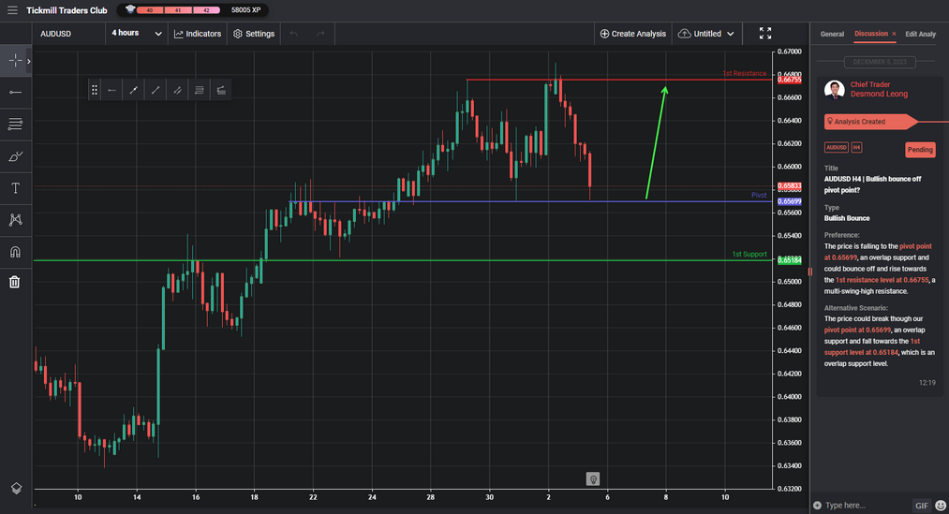The height and width of the screenshot is (514, 949).
Task: Open the 4 hours timeframe dropdown
Action: 137,34
